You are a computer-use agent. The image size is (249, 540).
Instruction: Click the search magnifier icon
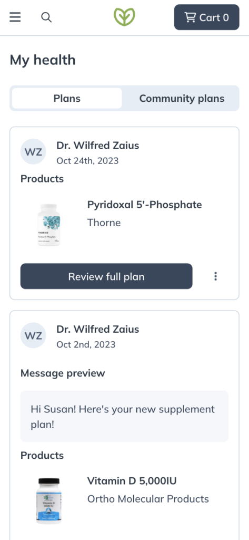point(46,17)
